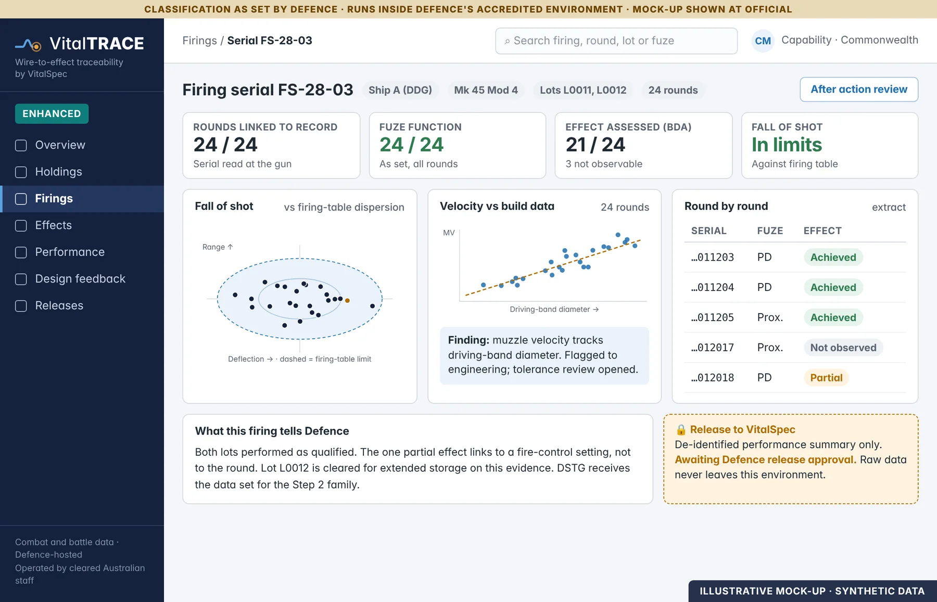Open the Performance section

click(82, 252)
